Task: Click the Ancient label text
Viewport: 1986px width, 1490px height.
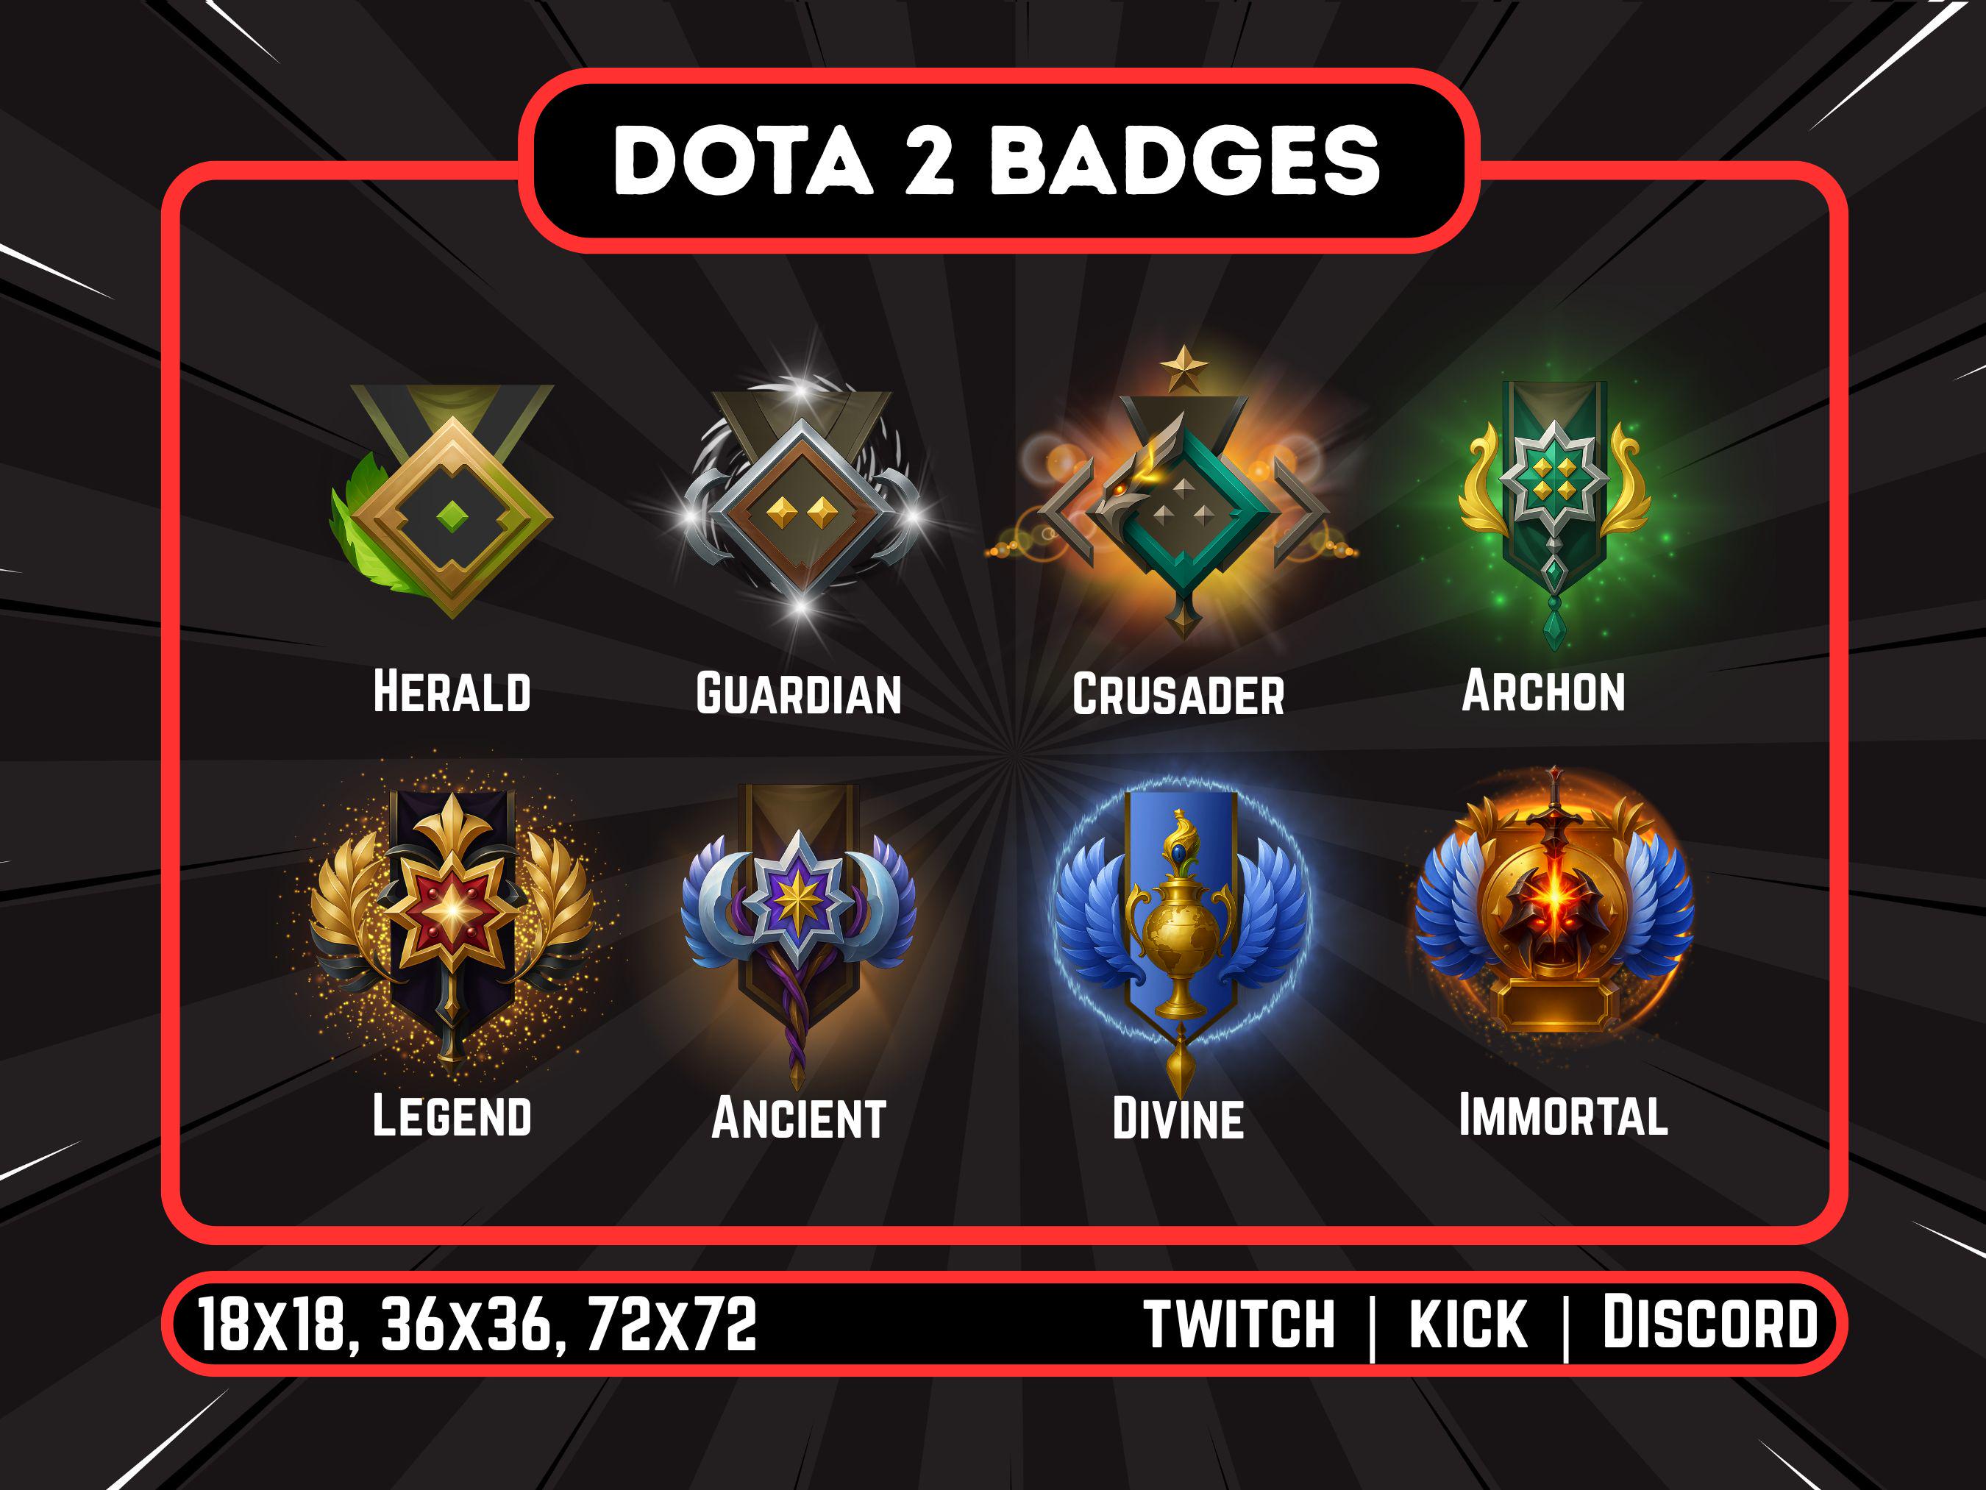Action: coord(798,1119)
